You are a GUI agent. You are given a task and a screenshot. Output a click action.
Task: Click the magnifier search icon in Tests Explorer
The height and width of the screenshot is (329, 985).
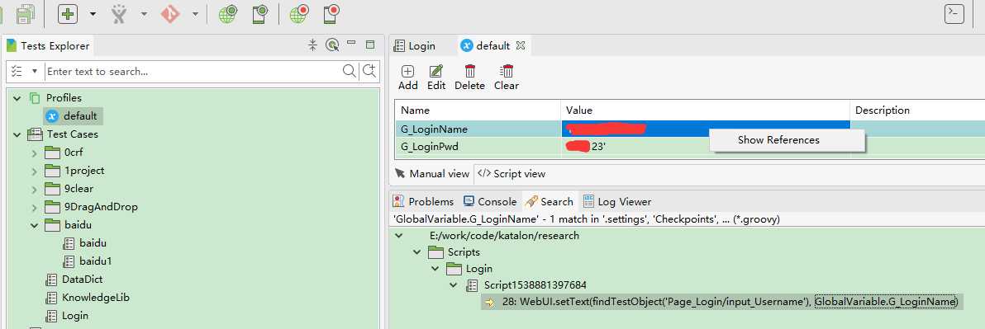pos(350,71)
